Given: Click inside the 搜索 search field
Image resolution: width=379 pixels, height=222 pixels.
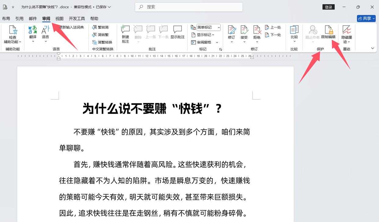Looking at the screenshot, I should pos(189,7).
